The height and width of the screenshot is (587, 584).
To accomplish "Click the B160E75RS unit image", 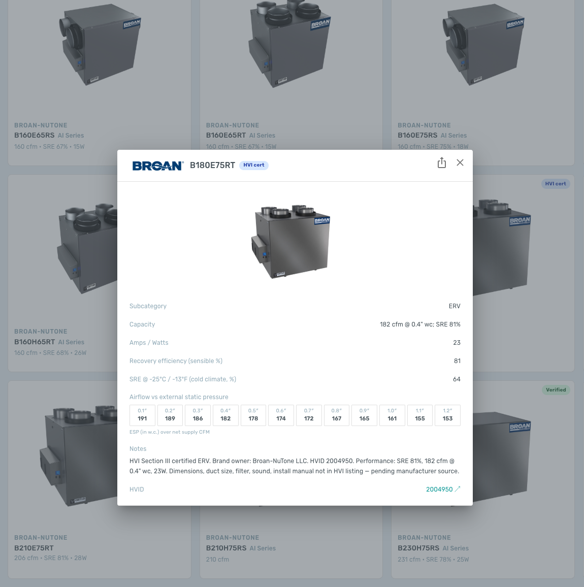I will [483, 45].
